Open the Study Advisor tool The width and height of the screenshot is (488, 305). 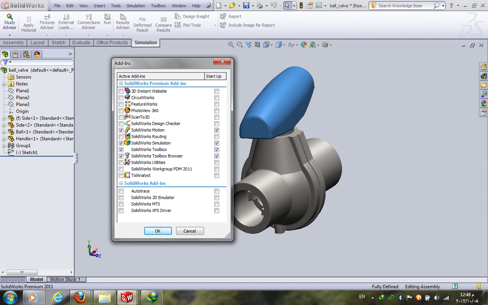(x=10, y=22)
